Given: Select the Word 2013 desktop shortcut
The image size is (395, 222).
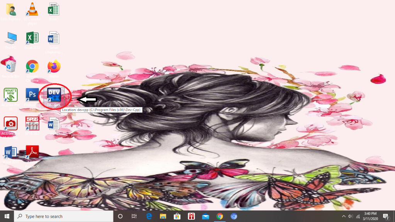Looking at the screenshot, I should [x=10, y=153].
